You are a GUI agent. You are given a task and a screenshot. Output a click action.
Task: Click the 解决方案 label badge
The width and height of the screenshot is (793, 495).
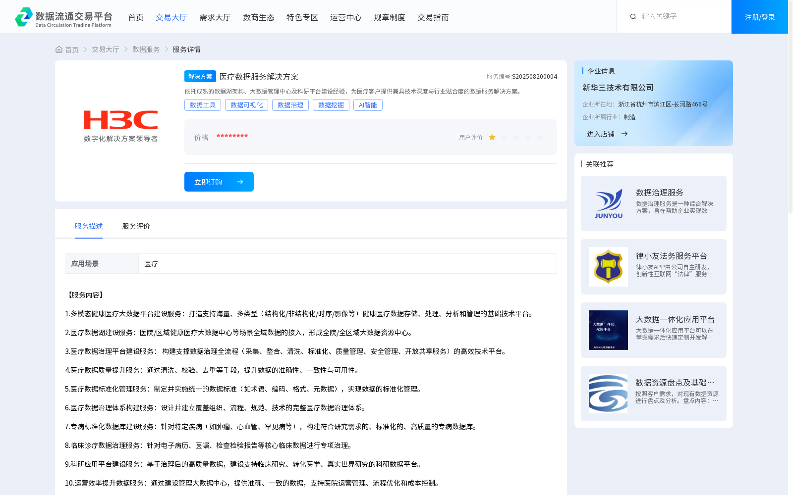pos(200,76)
